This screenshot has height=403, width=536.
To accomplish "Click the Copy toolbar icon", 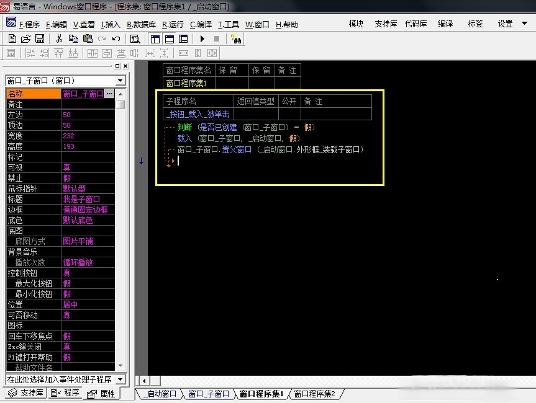I will click(x=73, y=39).
